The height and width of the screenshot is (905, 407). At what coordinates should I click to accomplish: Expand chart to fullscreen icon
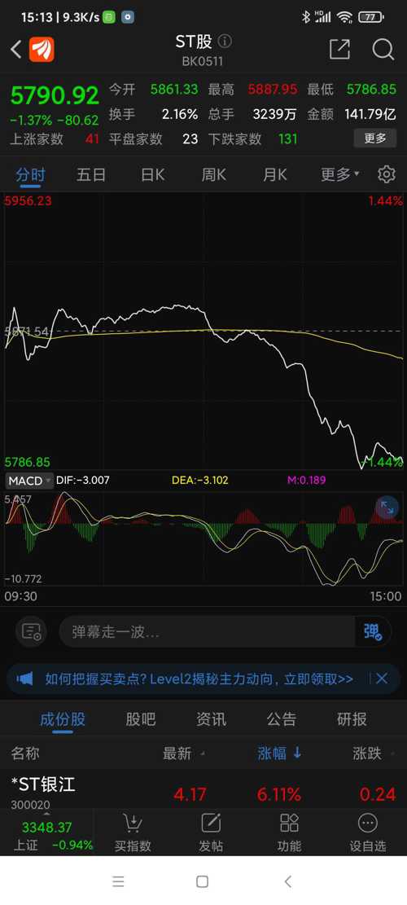(x=387, y=508)
